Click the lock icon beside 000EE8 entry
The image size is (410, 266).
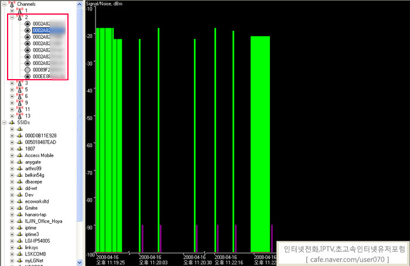click(x=28, y=76)
